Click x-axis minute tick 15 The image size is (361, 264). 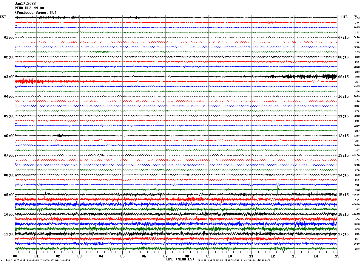pos(337,256)
